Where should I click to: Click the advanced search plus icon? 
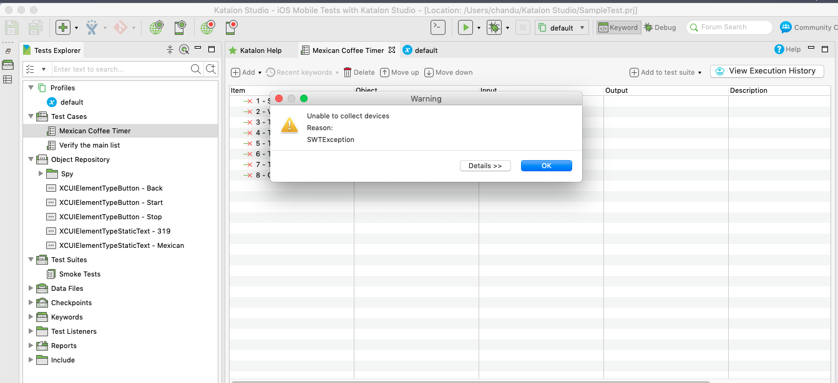tap(211, 69)
